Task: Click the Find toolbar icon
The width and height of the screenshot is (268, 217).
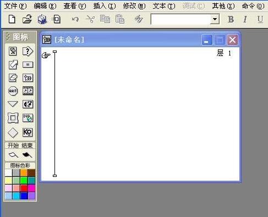Action: tap(139, 19)
